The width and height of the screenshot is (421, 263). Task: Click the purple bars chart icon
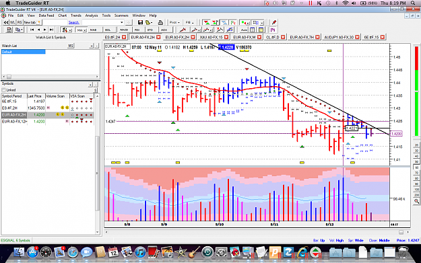(x=273, y=30)
